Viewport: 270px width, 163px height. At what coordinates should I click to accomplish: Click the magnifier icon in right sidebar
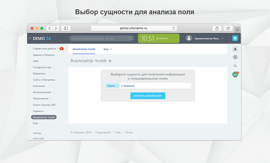point(235,66)
